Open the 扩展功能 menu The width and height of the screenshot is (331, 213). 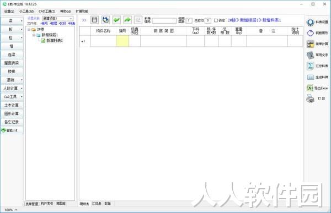(82, 11)
